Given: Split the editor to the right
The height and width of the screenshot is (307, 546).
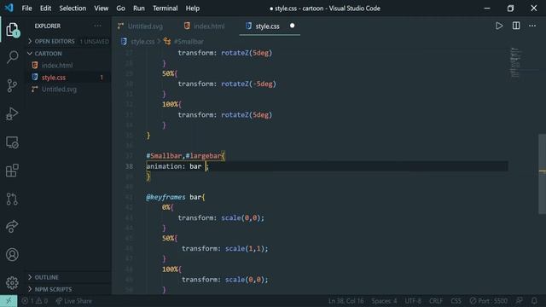Looking at the screenshot, I should click(516, 26).
